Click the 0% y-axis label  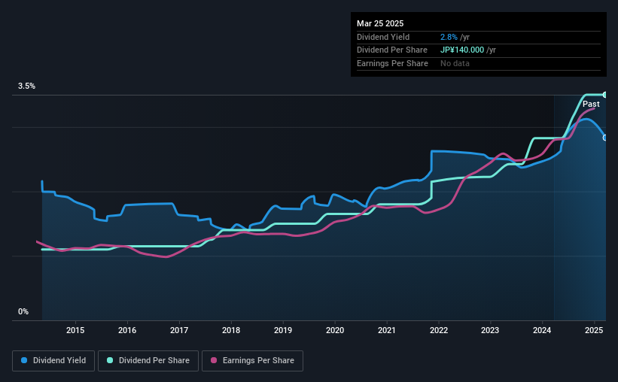click(23, 311)
